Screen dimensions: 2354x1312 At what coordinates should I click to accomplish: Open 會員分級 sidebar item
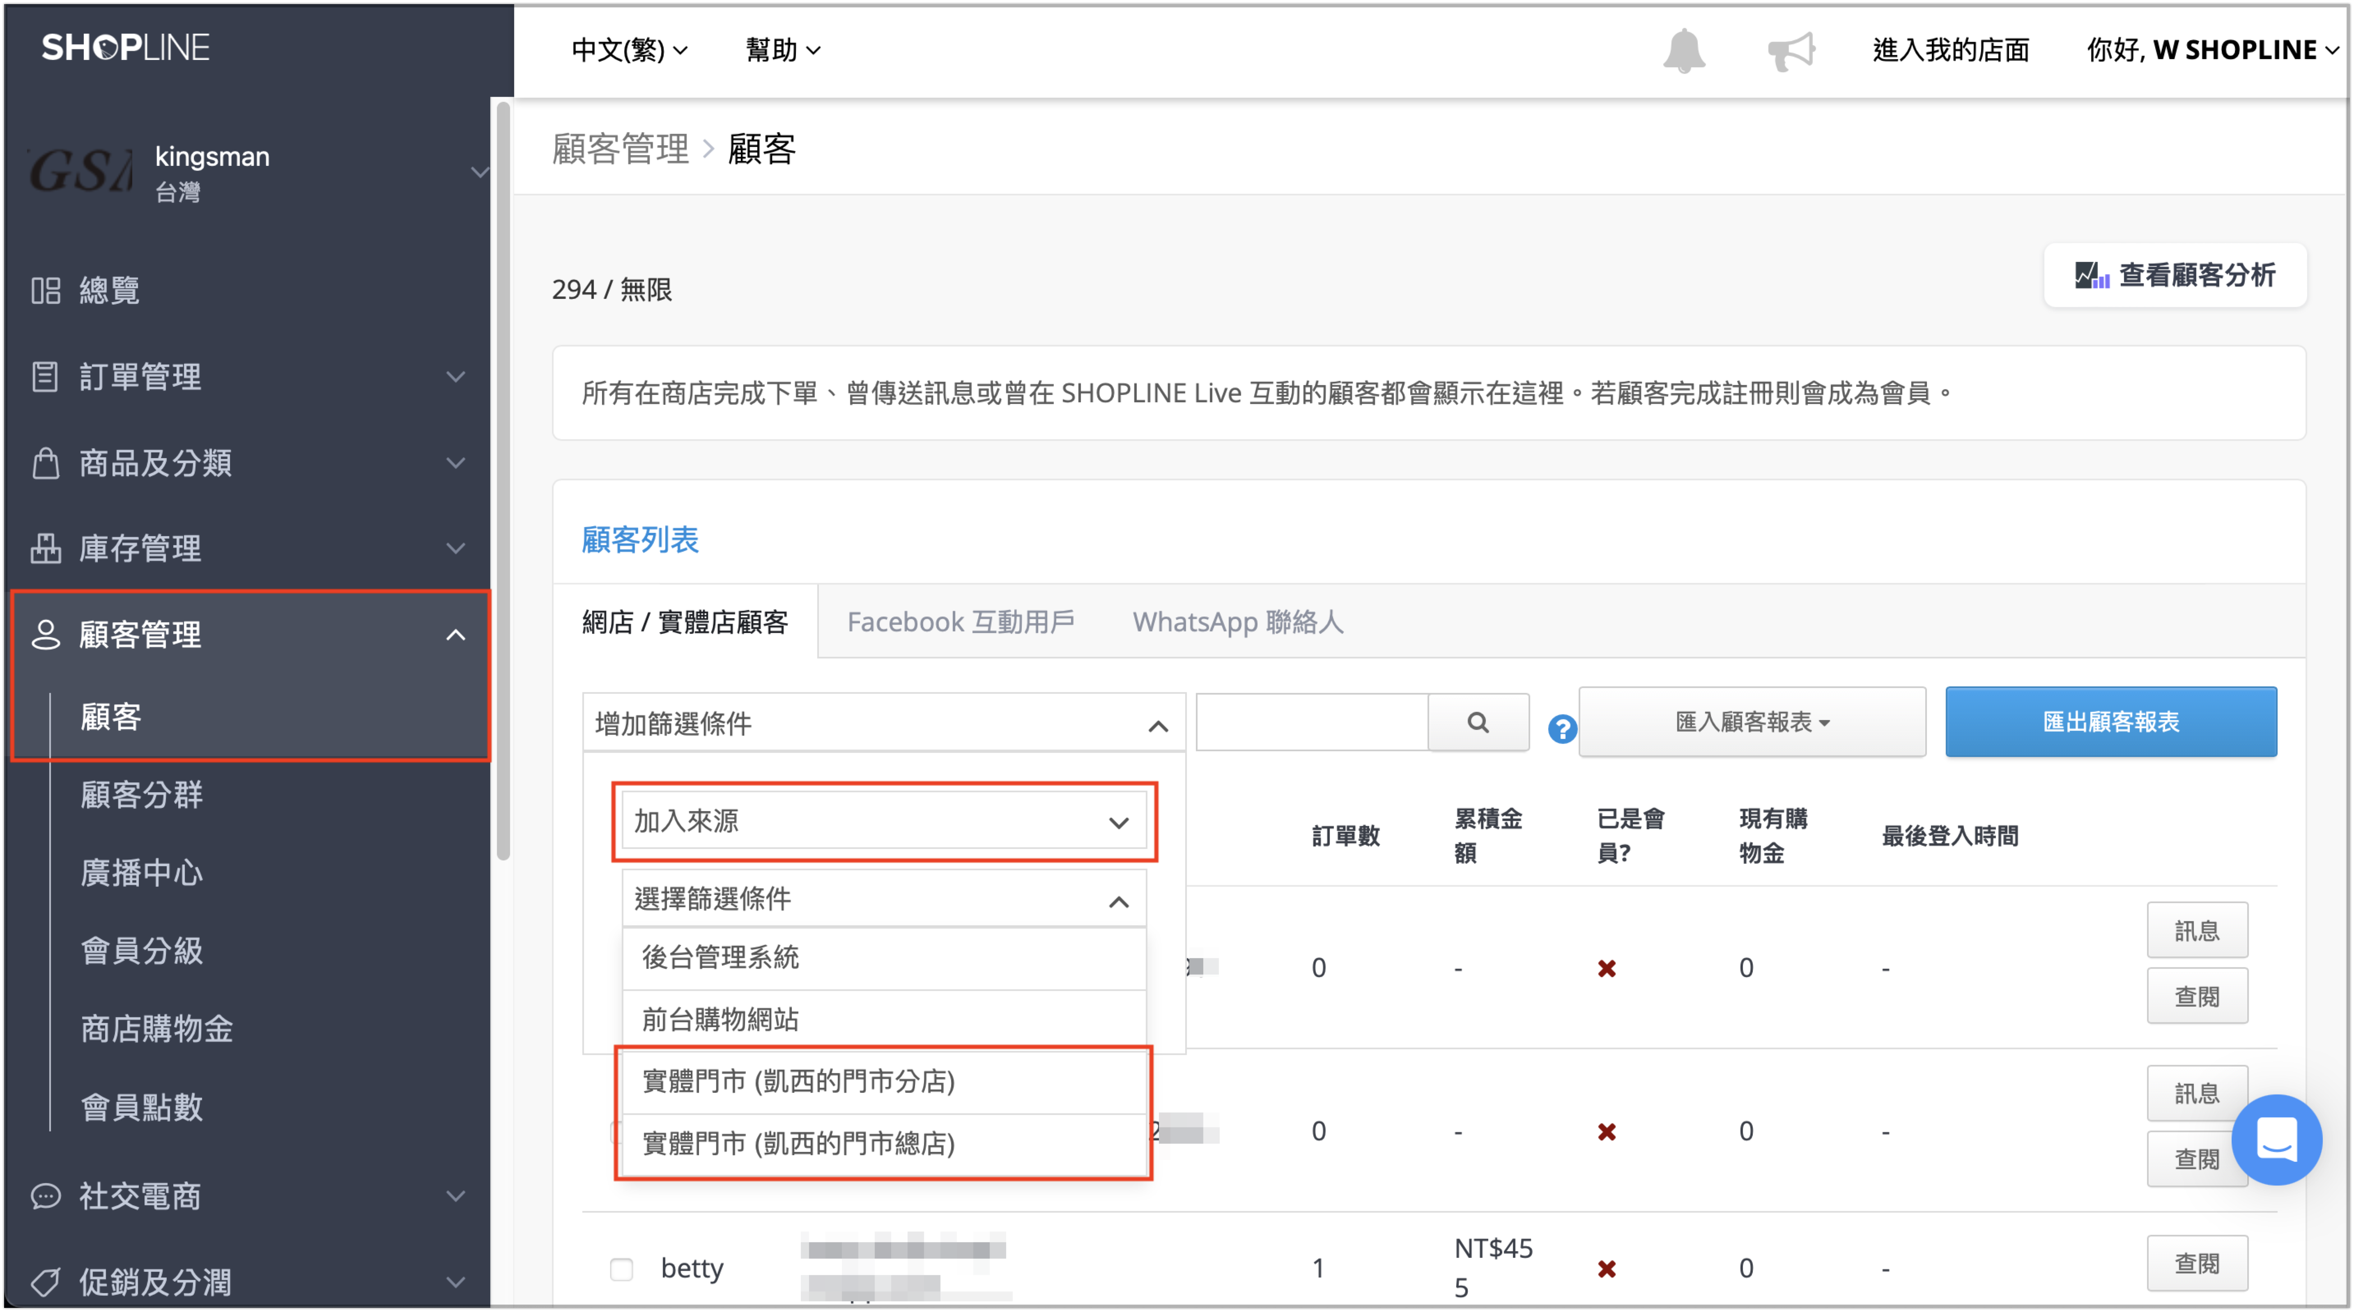[142, 951]
